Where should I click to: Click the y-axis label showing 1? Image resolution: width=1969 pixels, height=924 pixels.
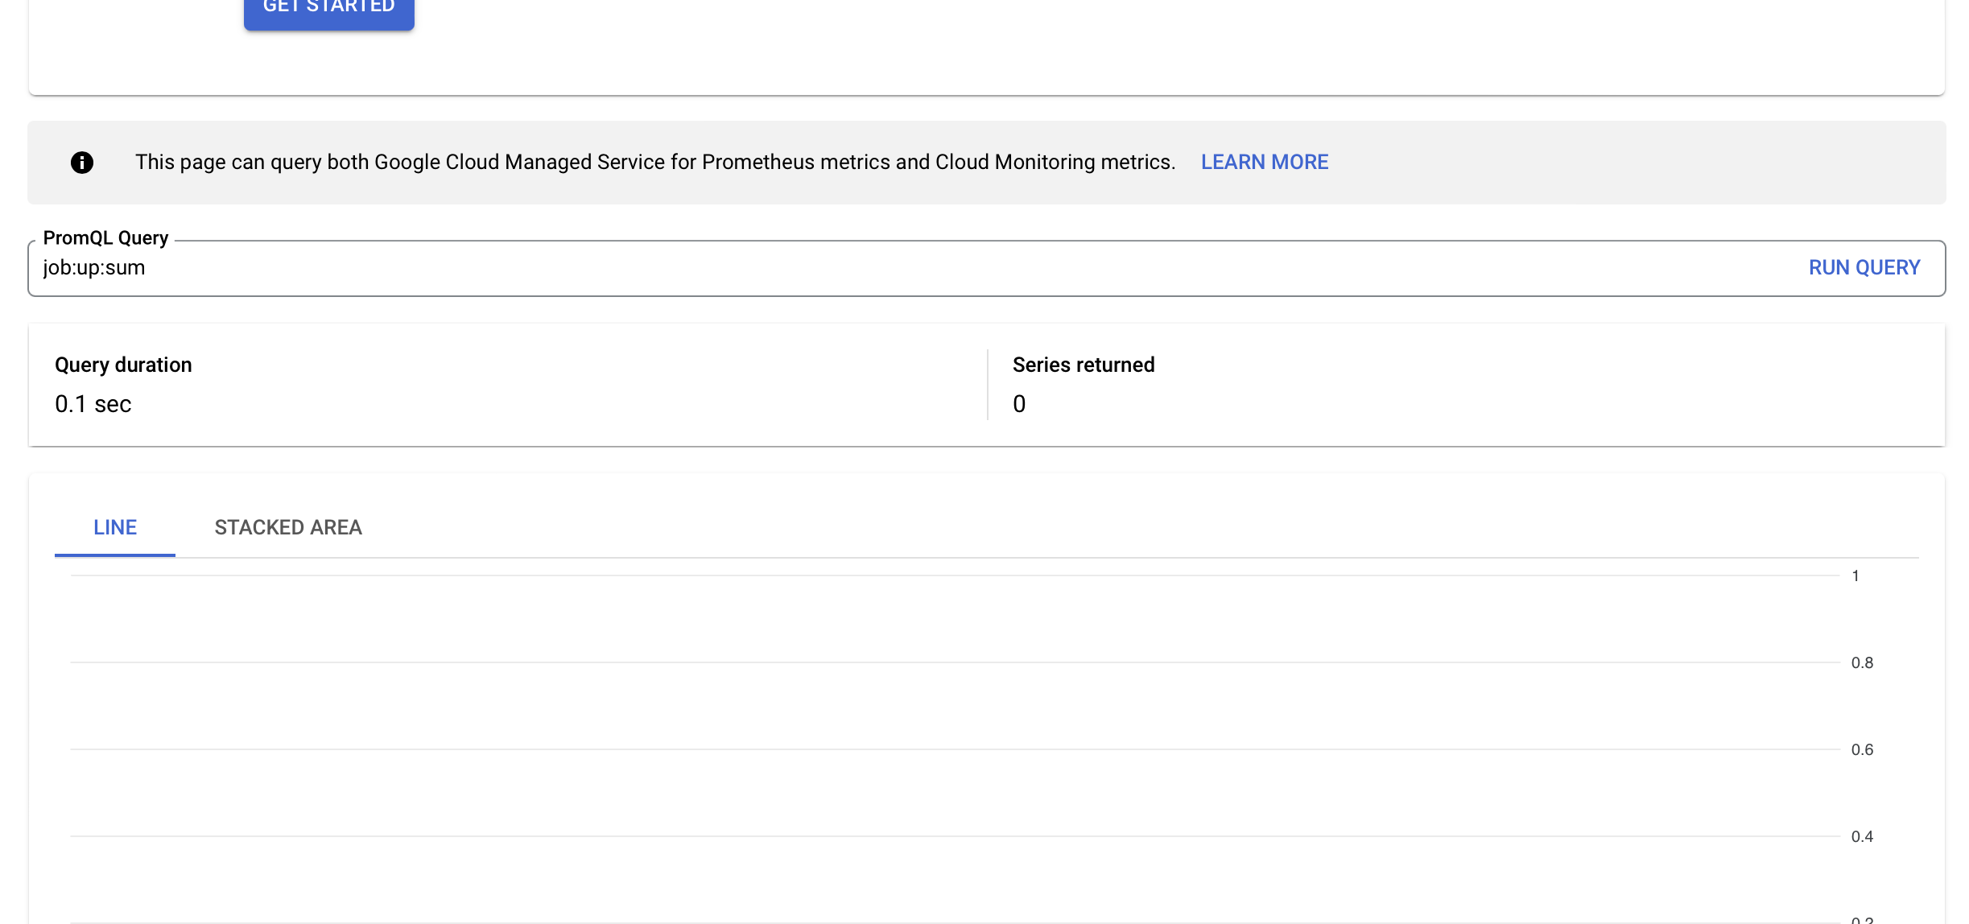click(1856, 575)
